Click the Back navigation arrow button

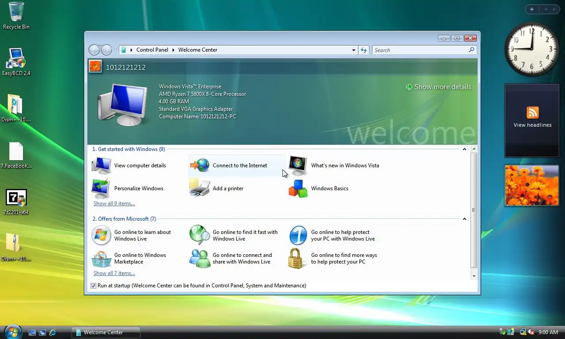tap(94, 50)
